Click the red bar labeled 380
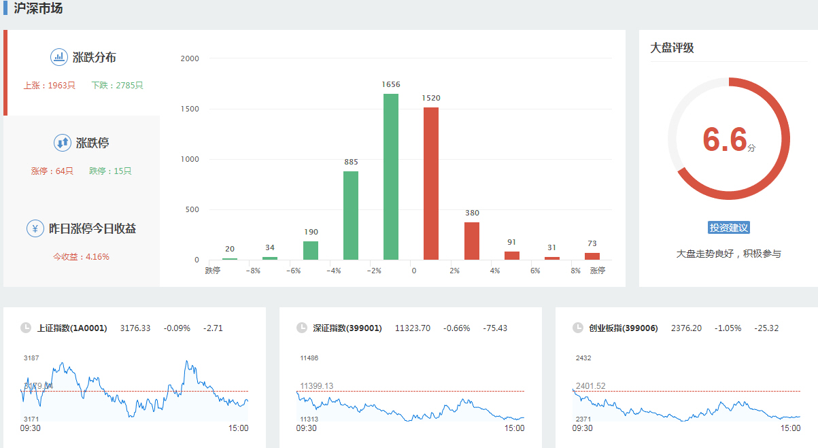The width and height of the screenshot is (818, 448). click(x=471, y=241)
